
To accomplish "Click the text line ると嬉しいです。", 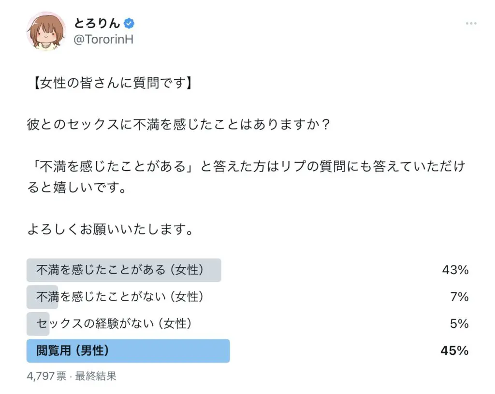I will [x=77, y=187].
